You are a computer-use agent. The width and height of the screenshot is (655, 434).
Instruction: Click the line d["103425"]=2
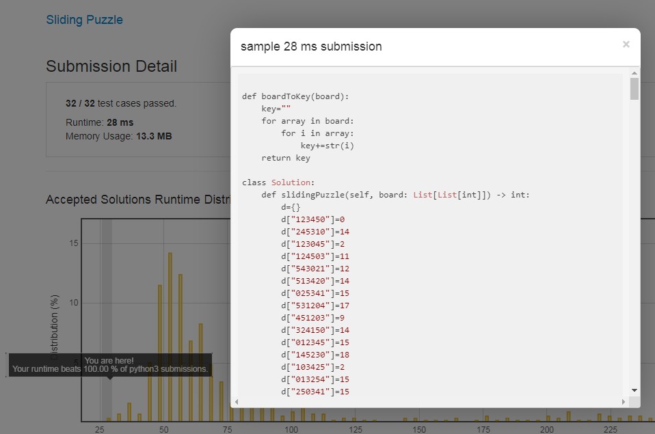pyautogui.click(x=313, y=367)
